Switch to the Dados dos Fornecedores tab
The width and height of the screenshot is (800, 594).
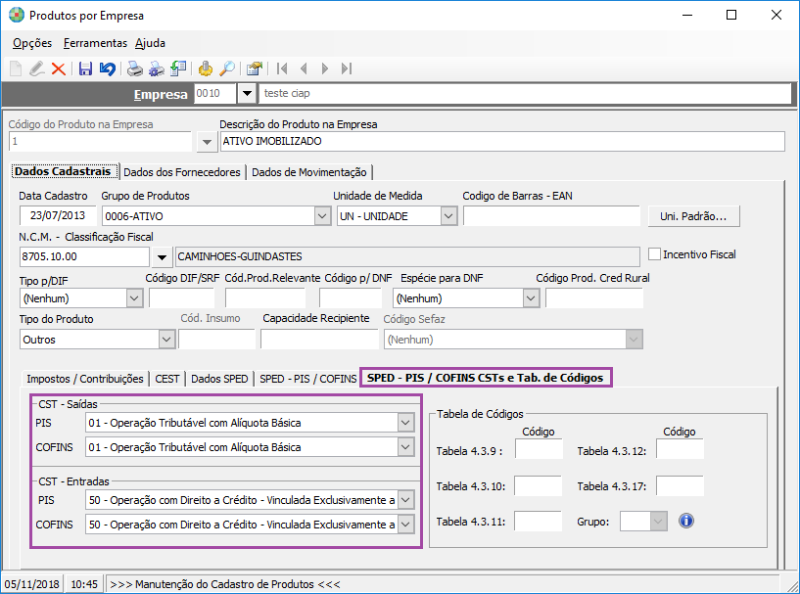click(x=182, y=172)
